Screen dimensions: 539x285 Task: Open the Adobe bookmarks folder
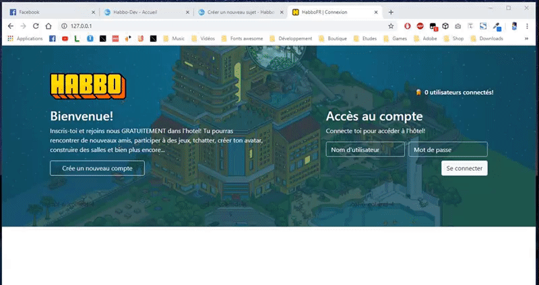426,39
